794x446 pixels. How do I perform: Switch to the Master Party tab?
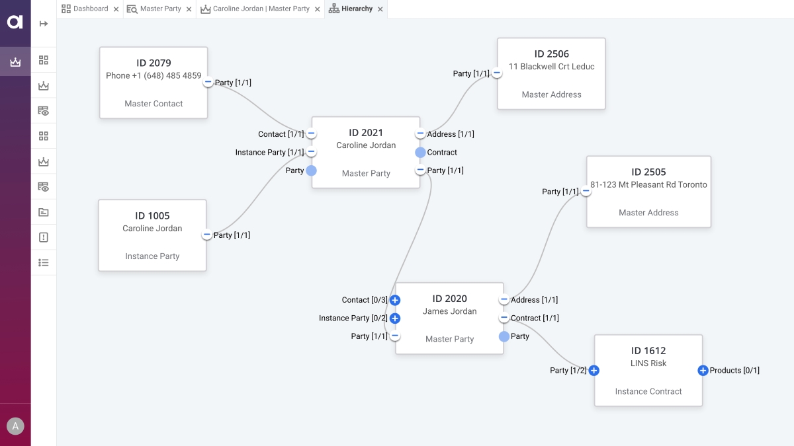[160, 9]
